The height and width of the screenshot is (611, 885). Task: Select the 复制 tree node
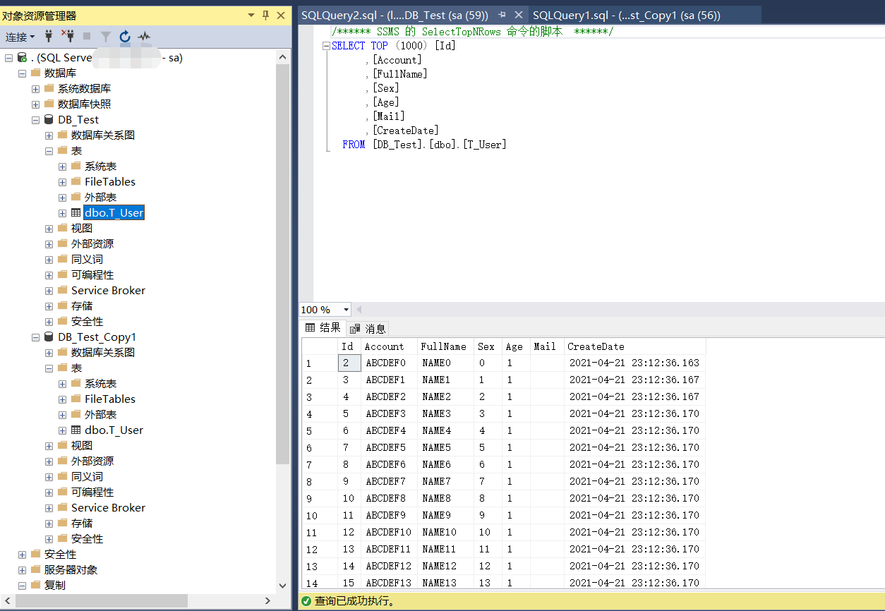click(55, 585)
